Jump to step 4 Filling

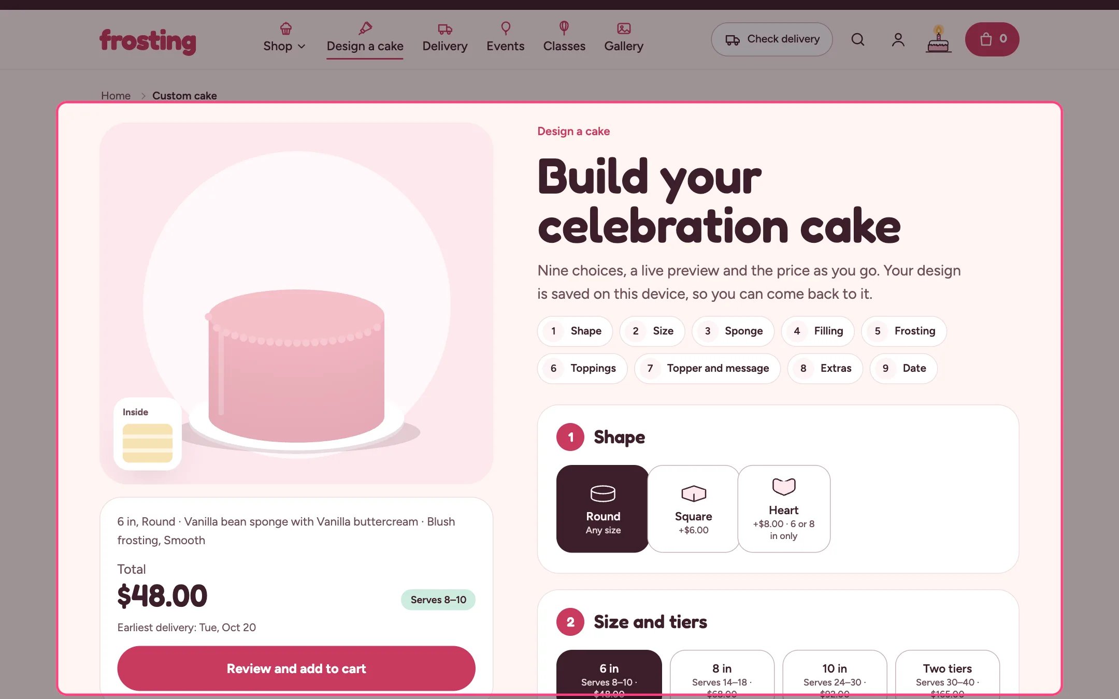[817, 331]
